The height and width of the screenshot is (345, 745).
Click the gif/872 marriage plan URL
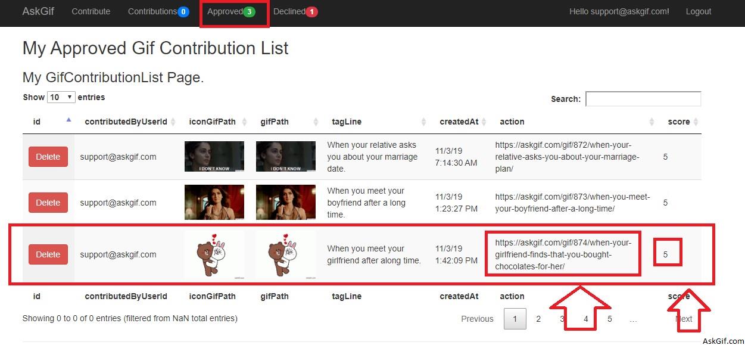567,157
